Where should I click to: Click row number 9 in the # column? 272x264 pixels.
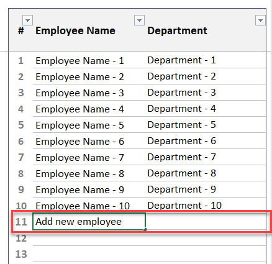(21, 190)
